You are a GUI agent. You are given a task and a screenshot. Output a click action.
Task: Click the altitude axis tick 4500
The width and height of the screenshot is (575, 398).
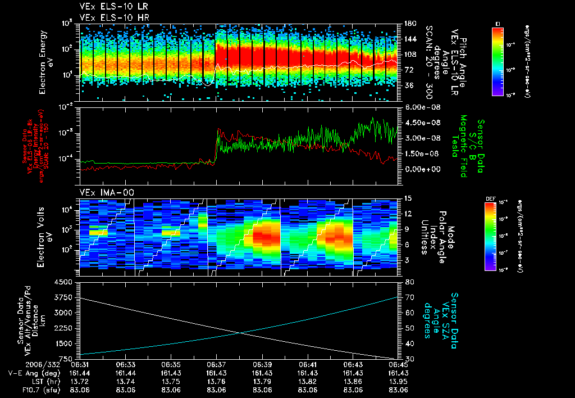click(63, 282)
